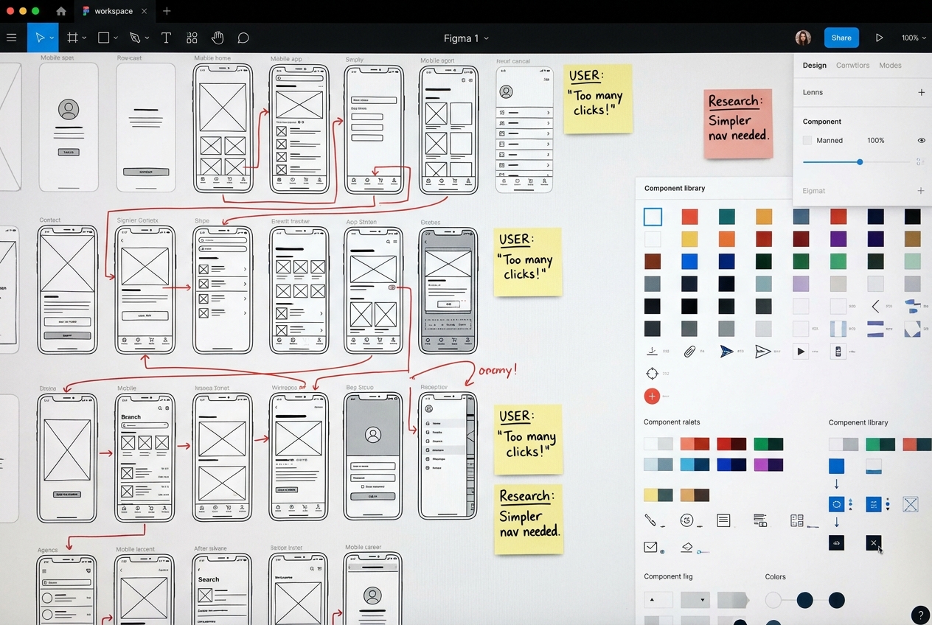Click the crosshair target icon
This screenshot has width=932, height=625.
point(652,373)
